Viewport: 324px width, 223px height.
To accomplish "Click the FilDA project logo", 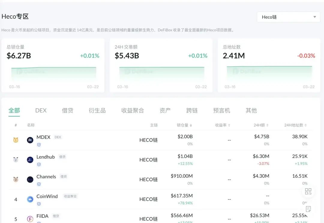I will (x=30, y=219).
